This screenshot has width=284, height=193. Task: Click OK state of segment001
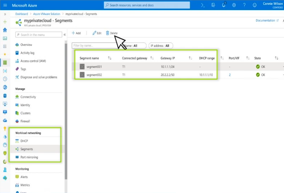pos(261,66)
